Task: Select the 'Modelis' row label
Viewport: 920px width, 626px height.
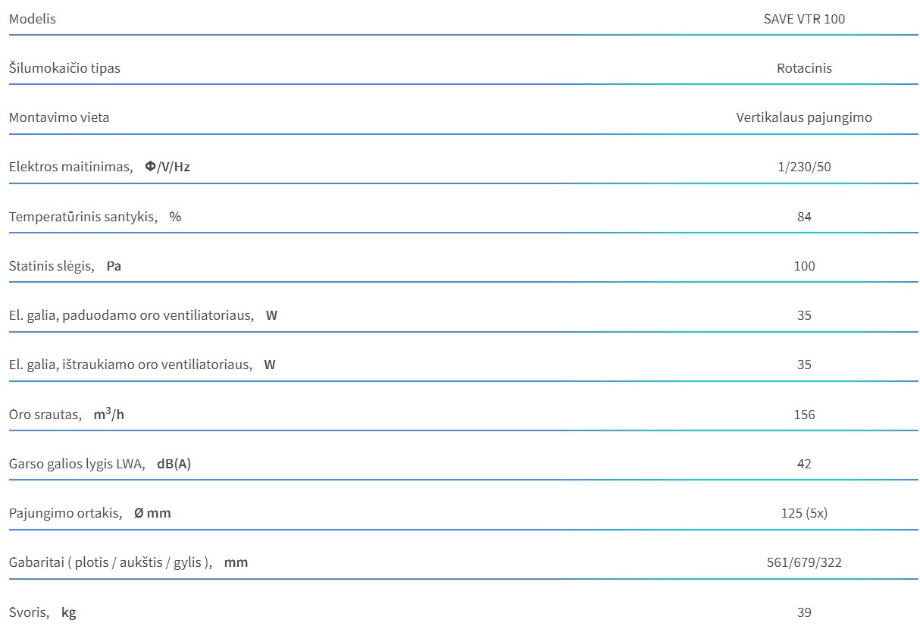Action: (x=33, y=19)
